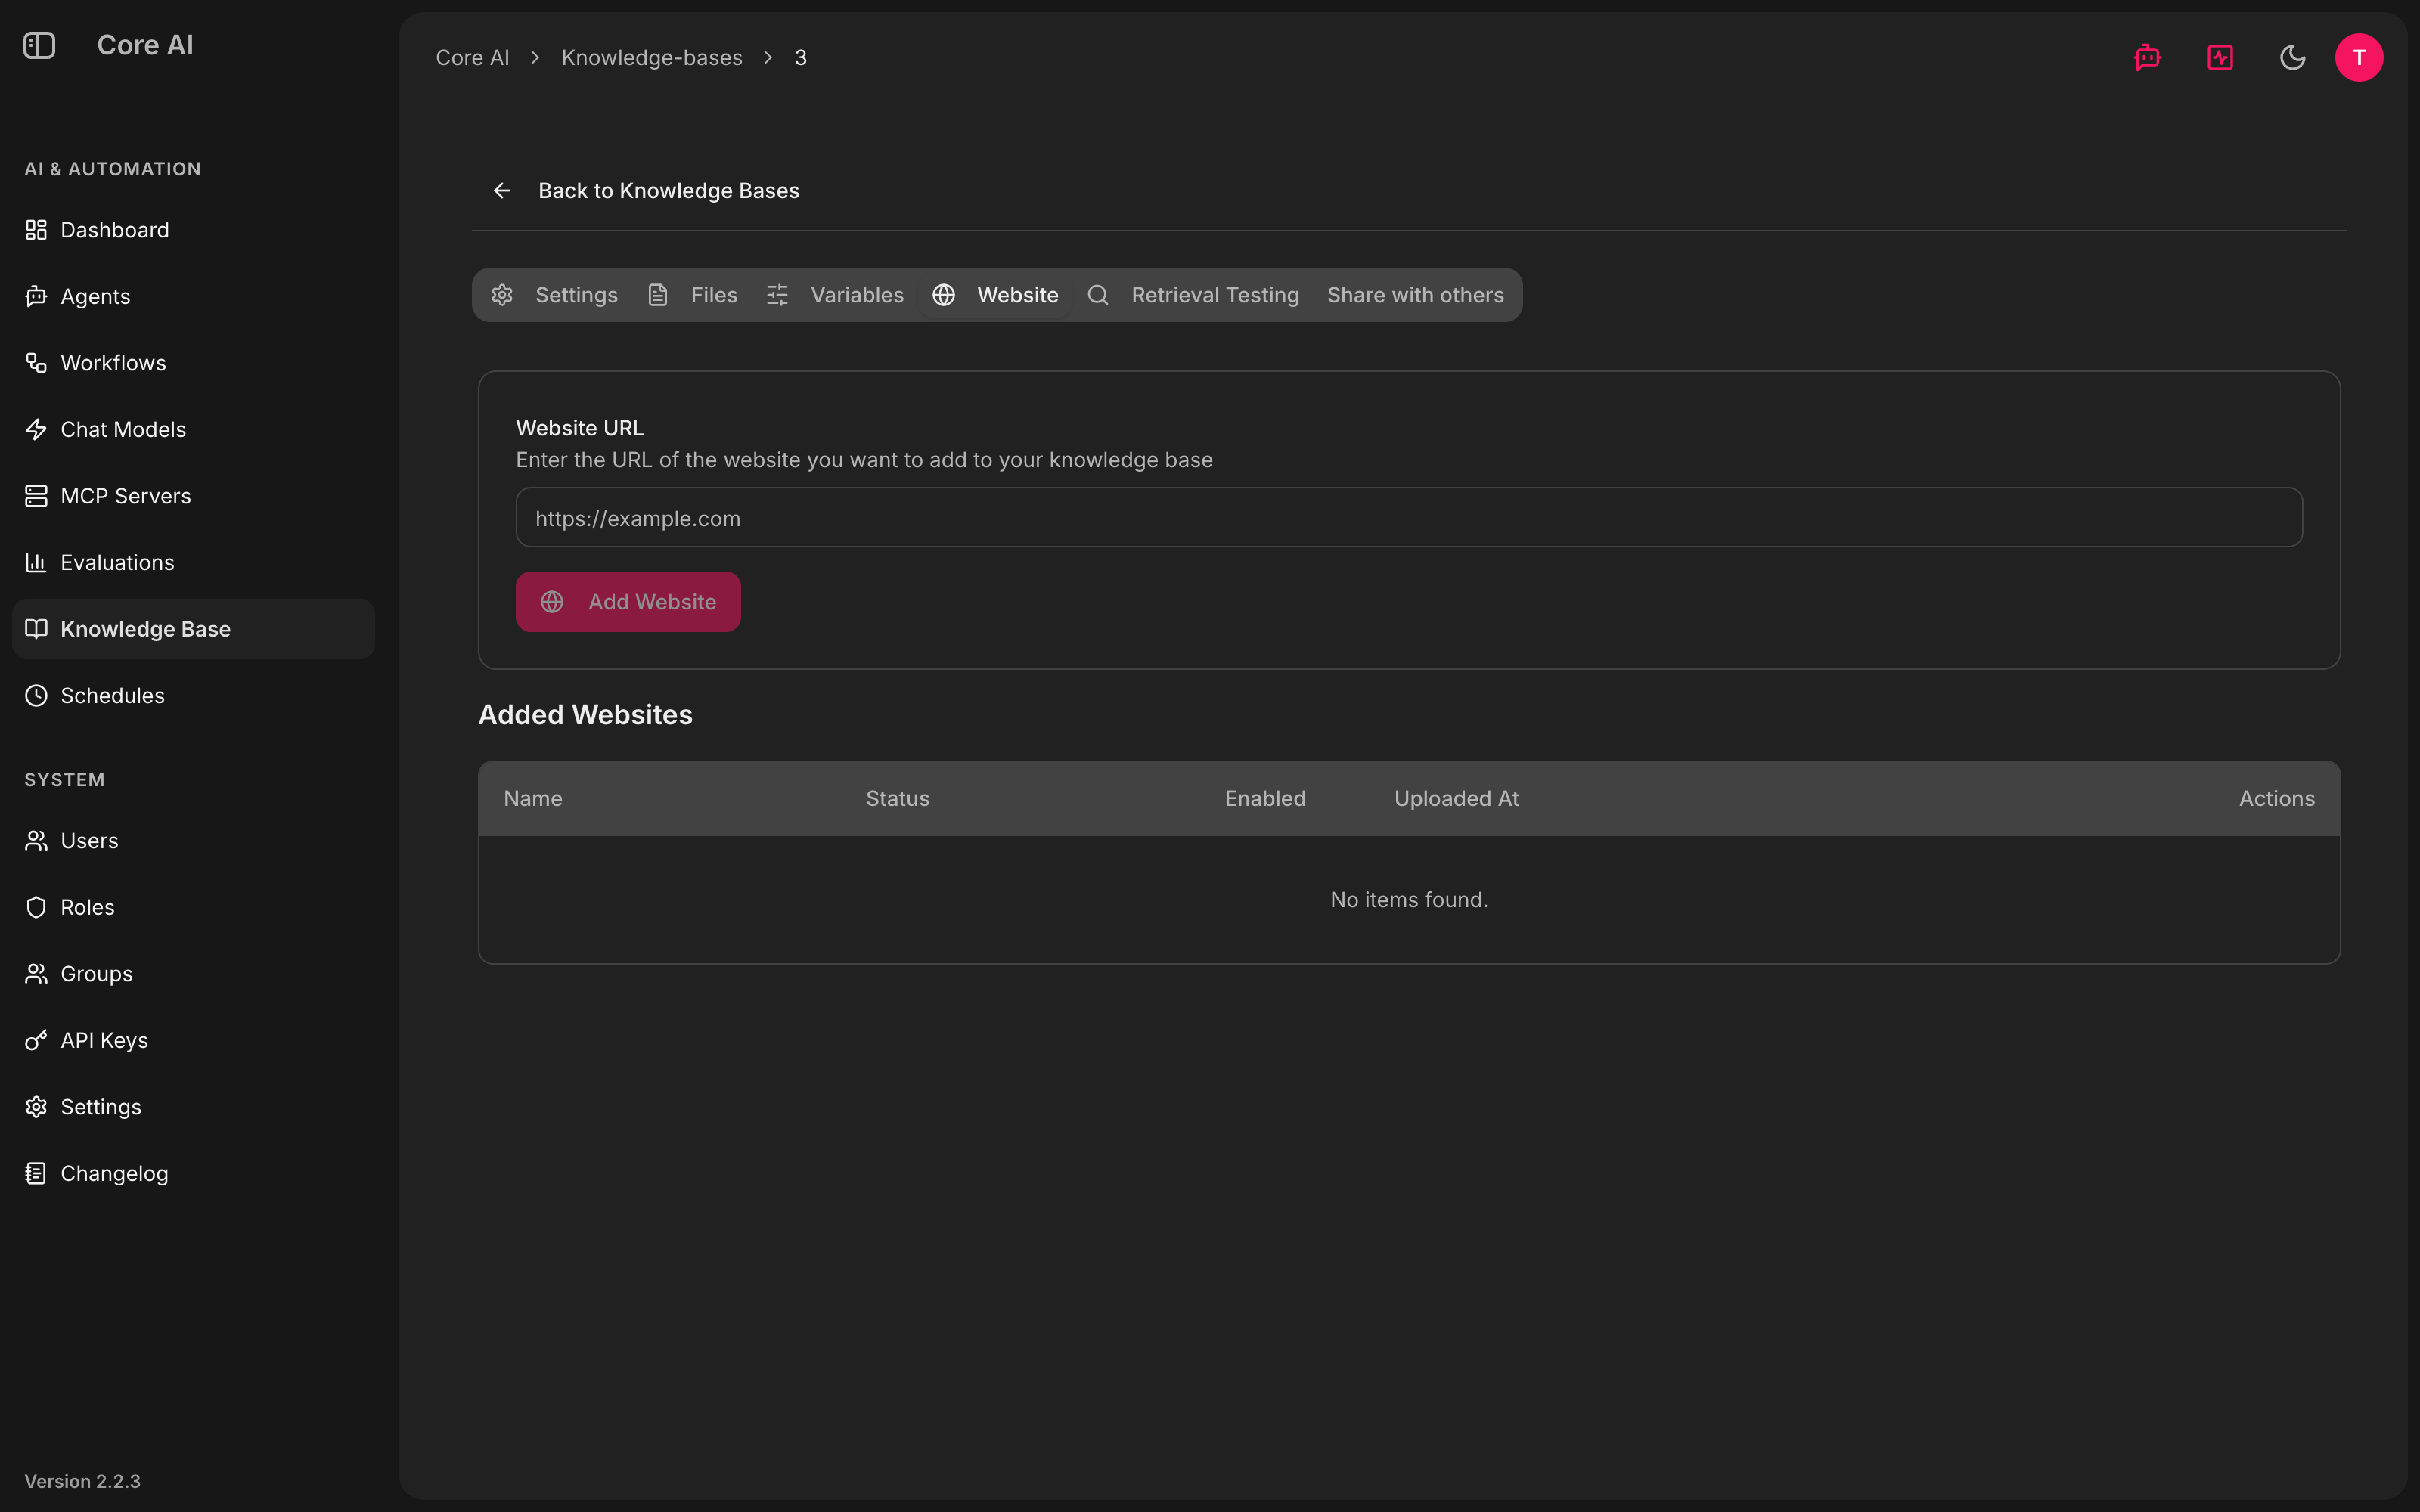Image resolution: width=2420 pixels, height=1512 pixels.
Task: Open MCP Servers from the sidebar
Action: coord(193,496)
